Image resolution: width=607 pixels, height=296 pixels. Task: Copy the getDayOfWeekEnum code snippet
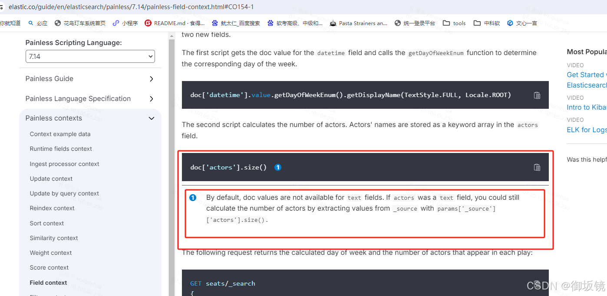(x=537, y=95)
